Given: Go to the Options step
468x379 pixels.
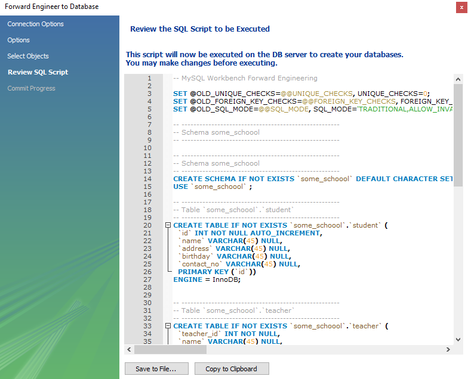Looking at the screenshot, I should point(19,40).
